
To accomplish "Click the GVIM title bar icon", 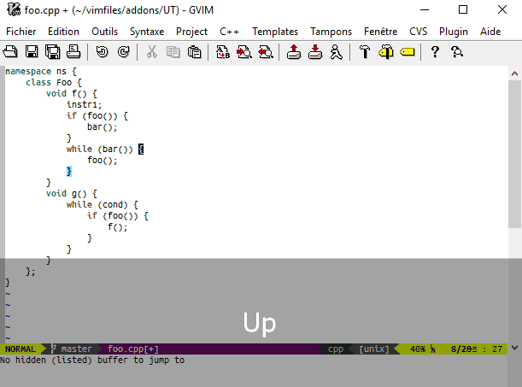I will pyautogui.click(x=14, y=9).
